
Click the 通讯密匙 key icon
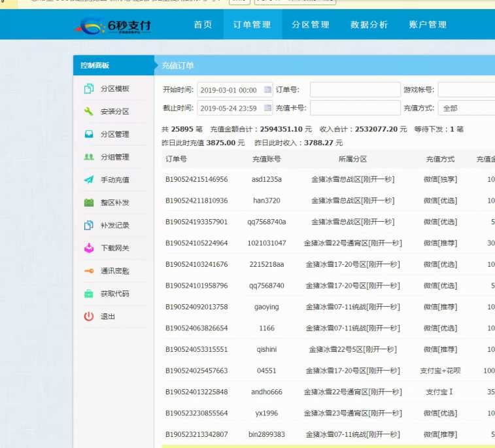coord(89,271)
